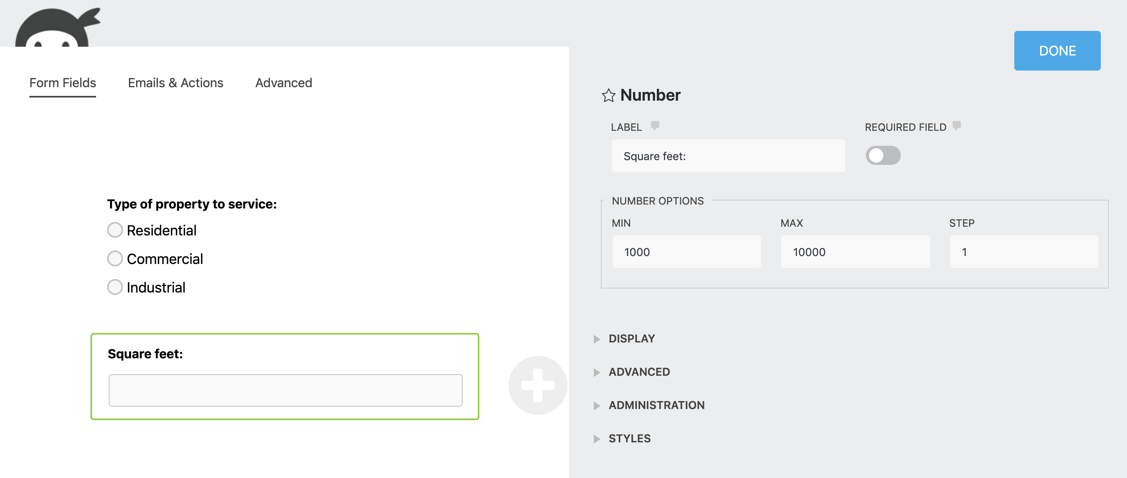
Task: Expand the DISPLAY section
Action: tap(631, 338)
